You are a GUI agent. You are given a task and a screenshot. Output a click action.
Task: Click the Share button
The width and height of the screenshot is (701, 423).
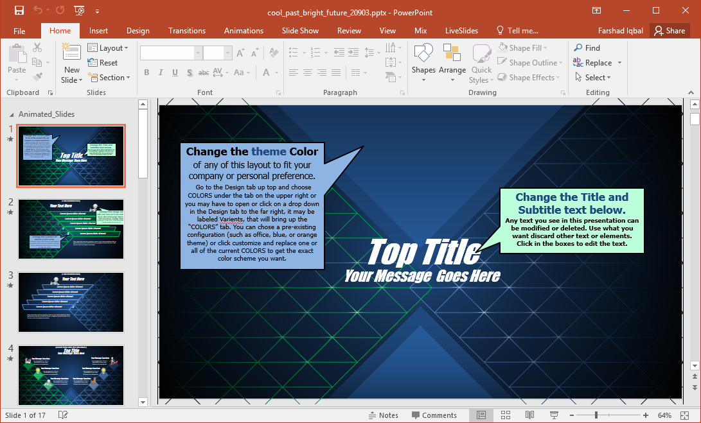669,31
